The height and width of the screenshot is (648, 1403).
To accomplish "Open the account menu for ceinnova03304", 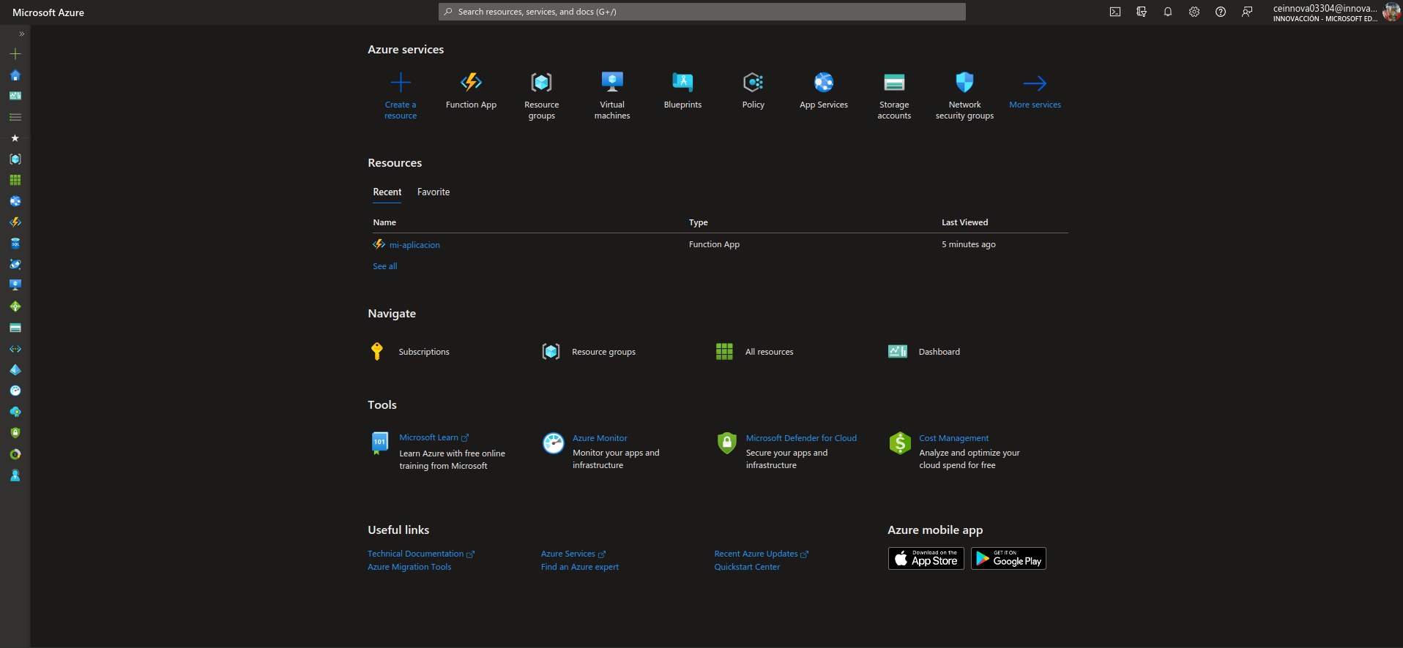I will (1336, 12).
